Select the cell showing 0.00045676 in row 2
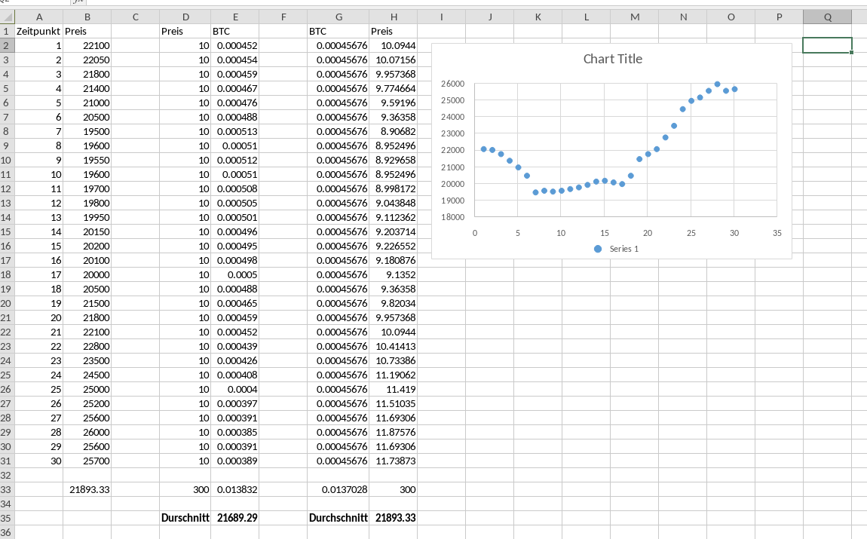This screenshot has height=539, width=867. (x=339, y=45)
